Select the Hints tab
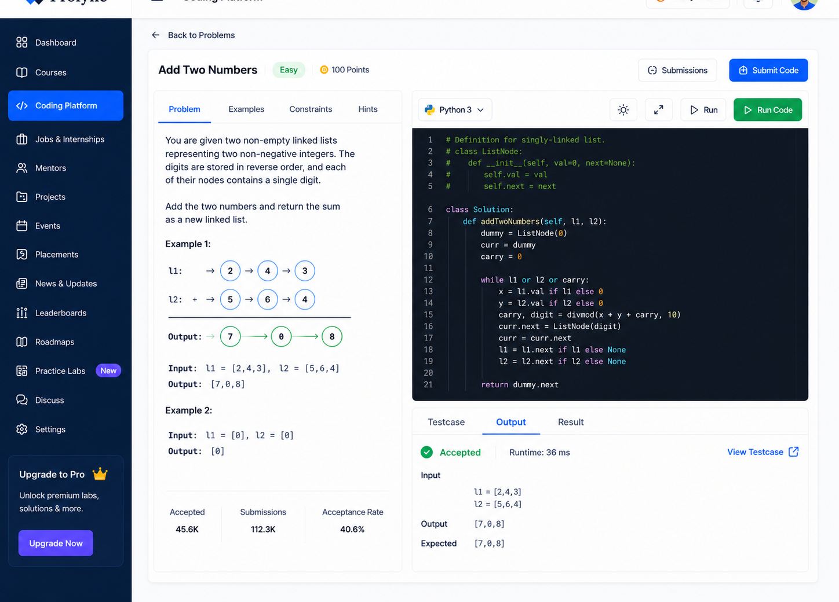 click(x=368, y=109)
